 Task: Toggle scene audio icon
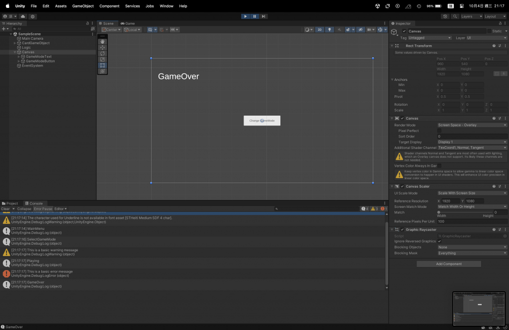click(x=339, y=29)
